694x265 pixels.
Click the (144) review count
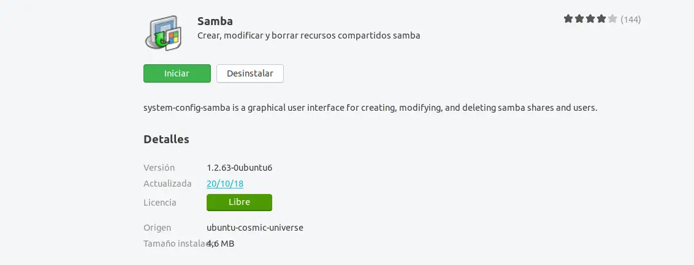pyautogui.click(x=631, y=20)
